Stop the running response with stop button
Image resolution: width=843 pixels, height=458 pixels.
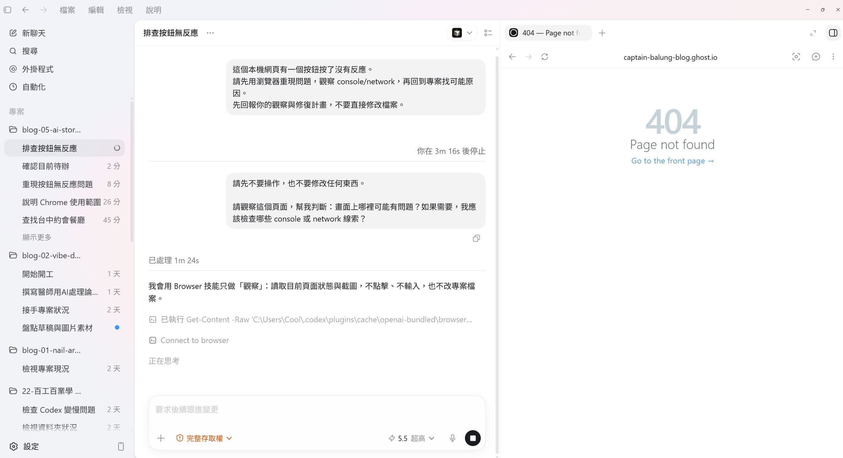tap(473, 438)
